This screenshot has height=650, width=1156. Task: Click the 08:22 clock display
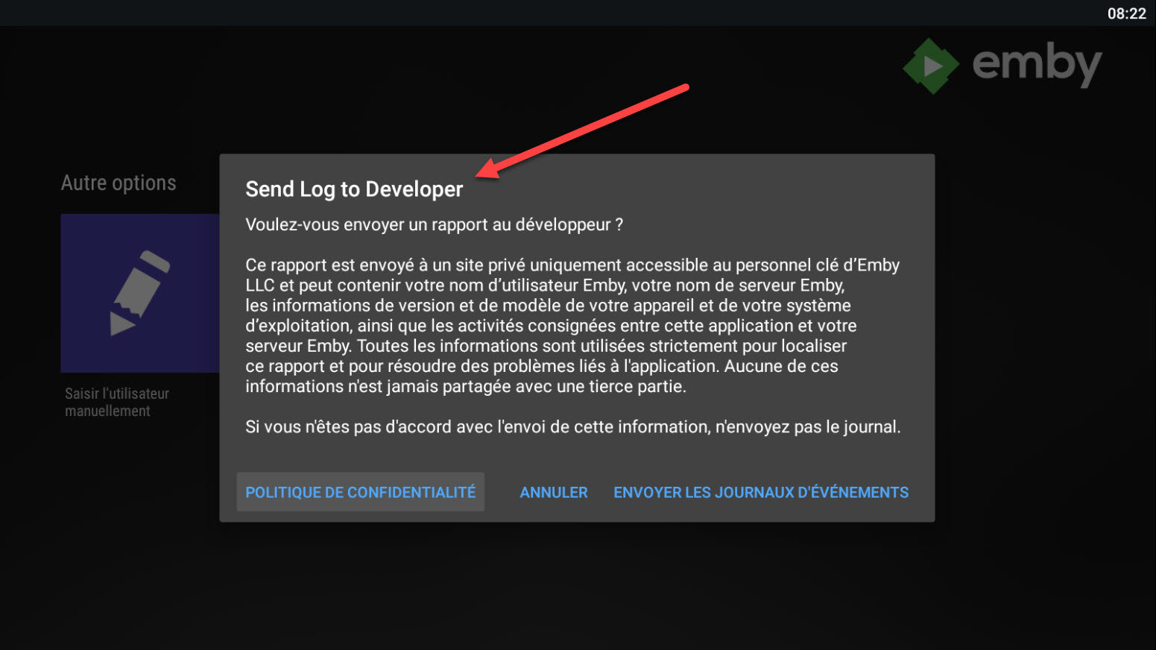click(x=1126, y=13)
